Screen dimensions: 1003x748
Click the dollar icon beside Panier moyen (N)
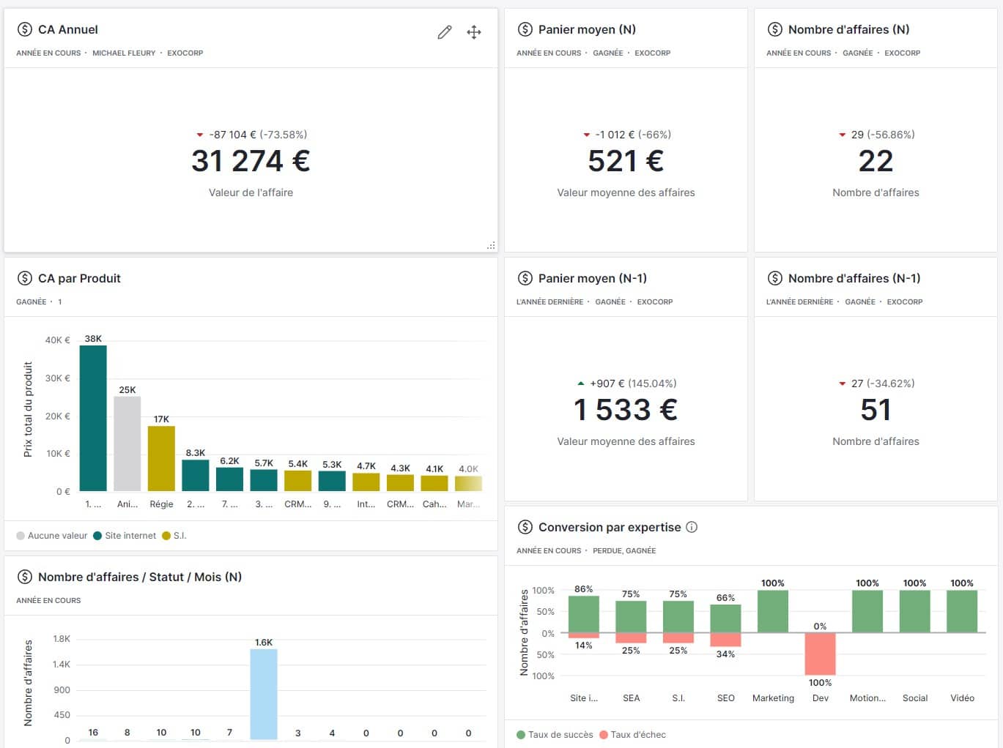525,29
